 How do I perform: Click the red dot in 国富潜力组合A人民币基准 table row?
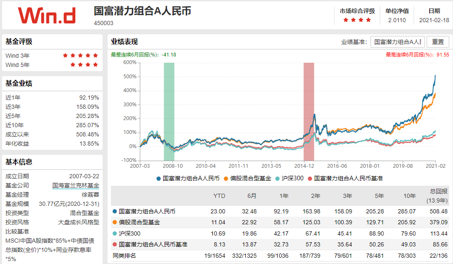tap(115, 244)
